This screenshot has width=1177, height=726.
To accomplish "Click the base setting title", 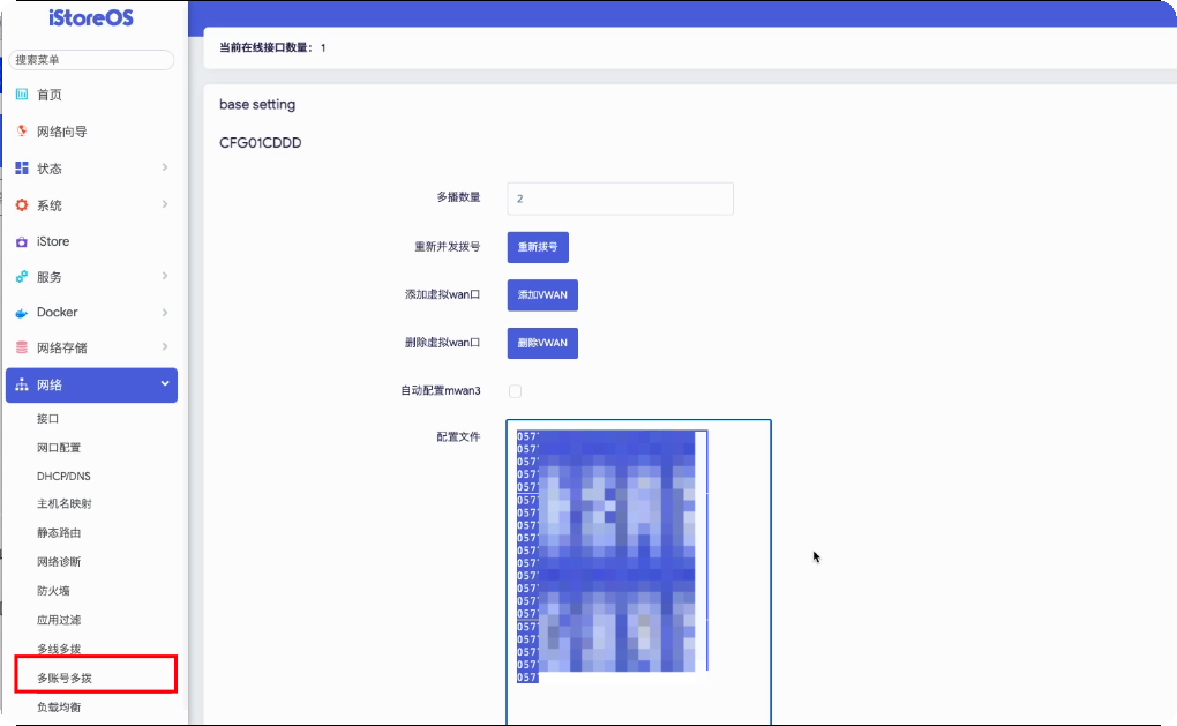I will [257, 104].
